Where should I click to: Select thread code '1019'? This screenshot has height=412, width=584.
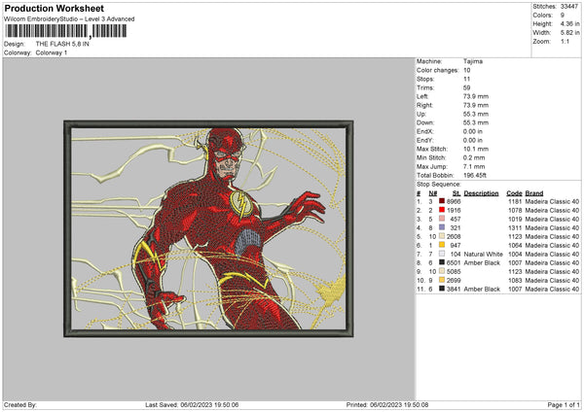(515, 219)
